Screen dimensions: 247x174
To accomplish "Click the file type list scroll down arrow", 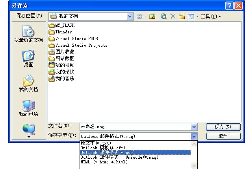I will coord(194,165).
